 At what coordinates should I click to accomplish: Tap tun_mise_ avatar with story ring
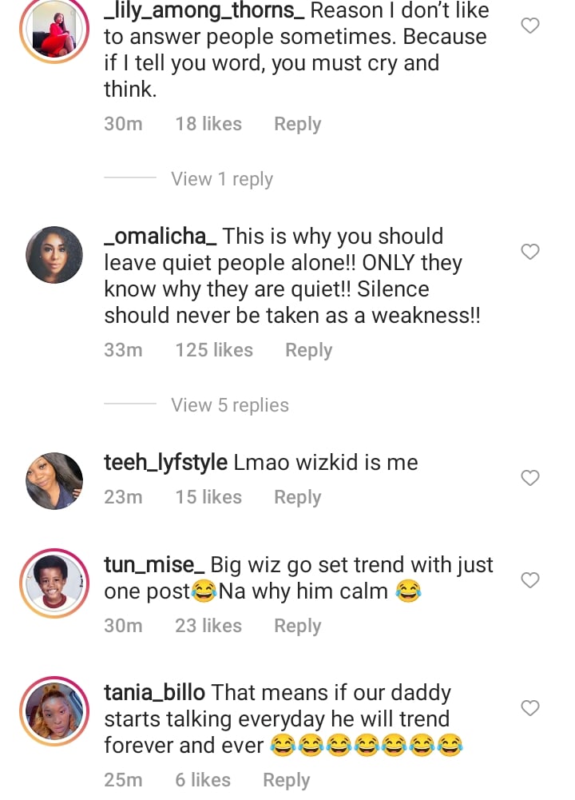pos(54,583)
